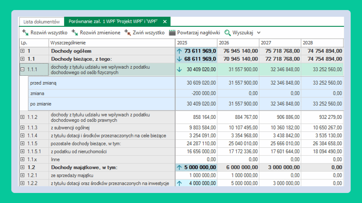The width and height of the screenshot is (362, 203).
Task: Click the Wyszczególnienie column header
Action: pos(112,43)
